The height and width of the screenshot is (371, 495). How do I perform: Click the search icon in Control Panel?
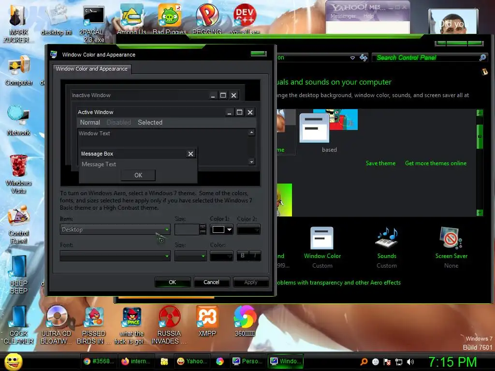[483, 57]
